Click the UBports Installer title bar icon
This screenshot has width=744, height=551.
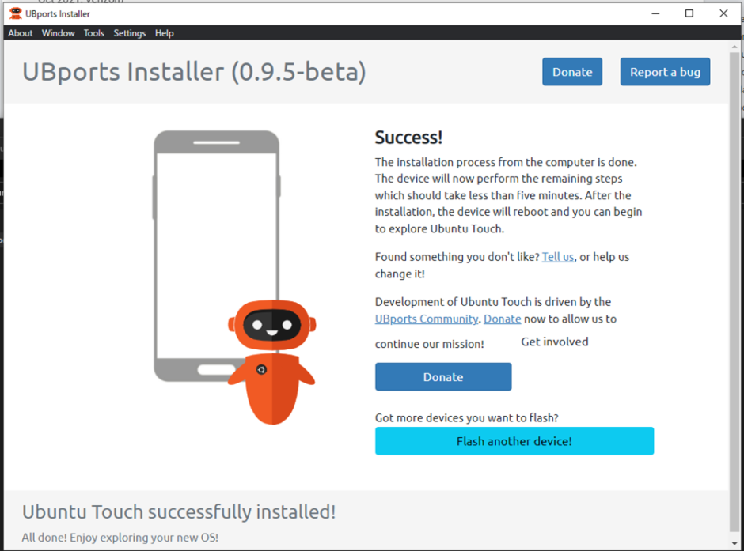pos(15,13)
